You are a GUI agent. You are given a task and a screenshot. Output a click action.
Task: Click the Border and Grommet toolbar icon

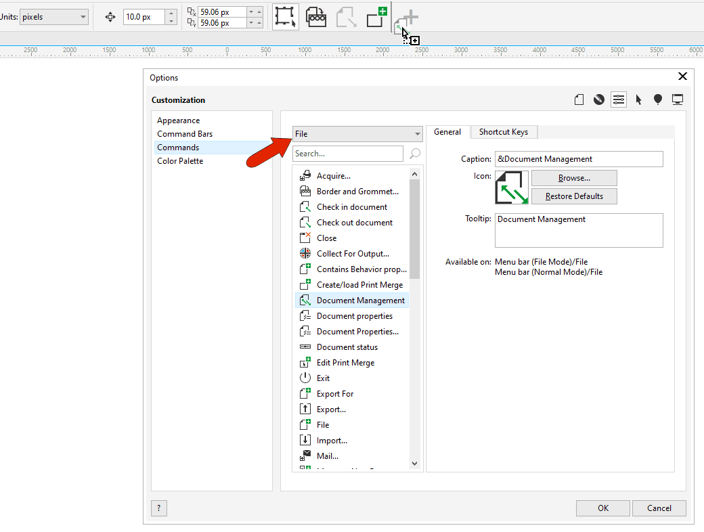pos(315,16)
